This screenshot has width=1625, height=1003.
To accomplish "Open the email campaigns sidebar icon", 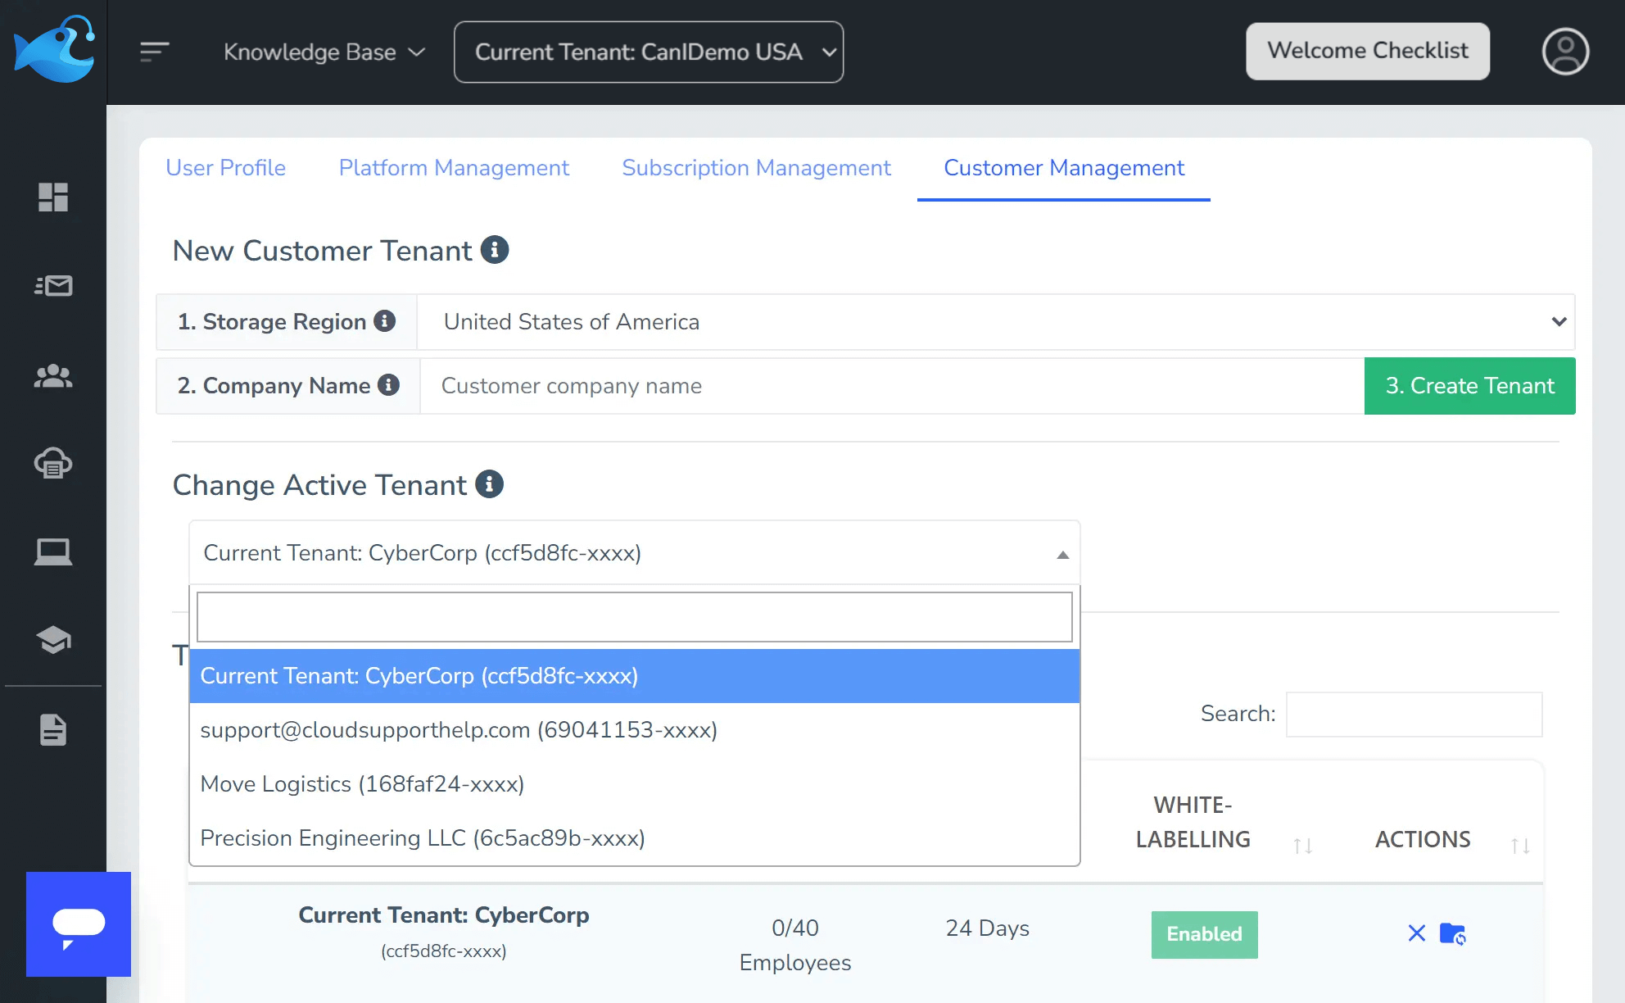I will (52, 286).
